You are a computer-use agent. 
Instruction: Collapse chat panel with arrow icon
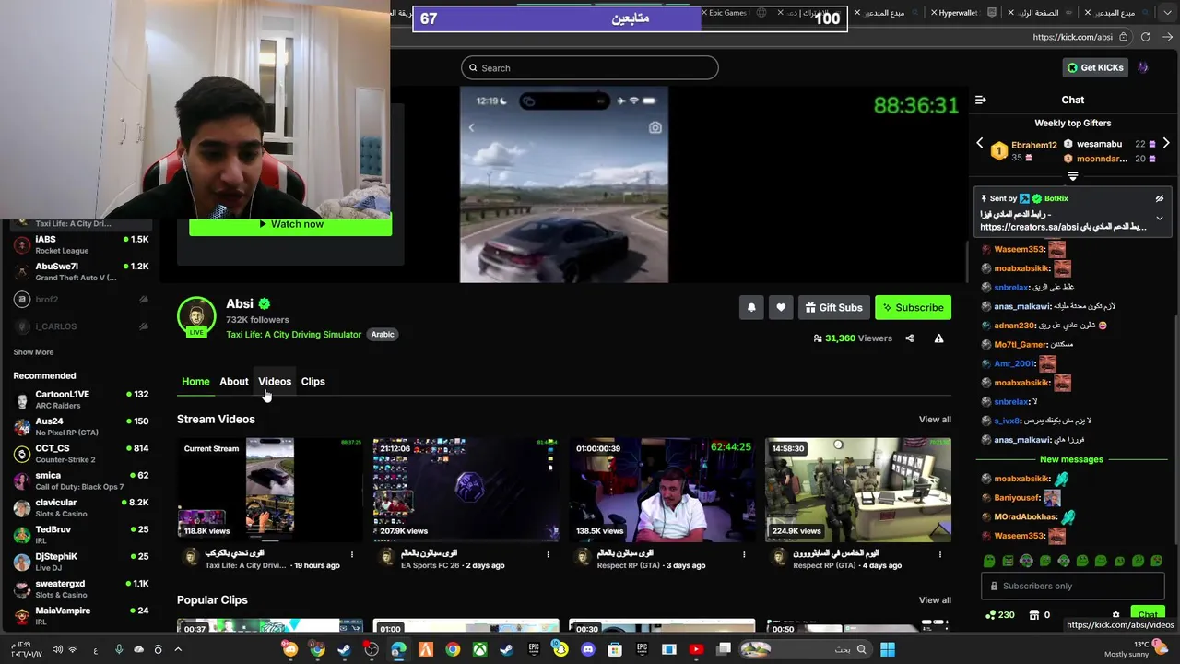(981, 100)
